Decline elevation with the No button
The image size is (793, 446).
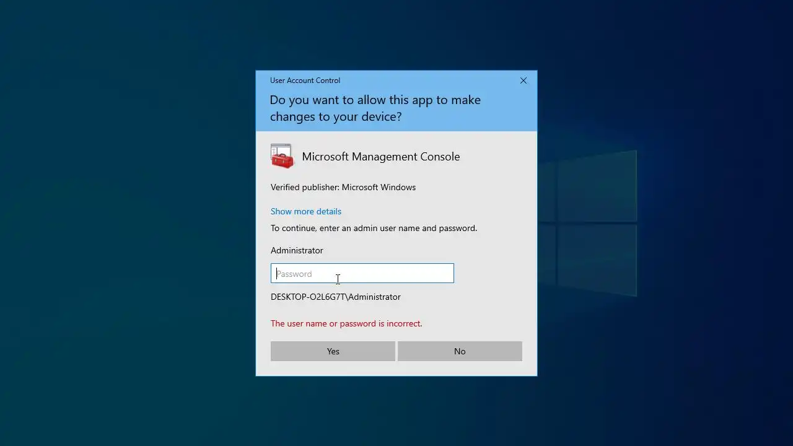(460, 351)
